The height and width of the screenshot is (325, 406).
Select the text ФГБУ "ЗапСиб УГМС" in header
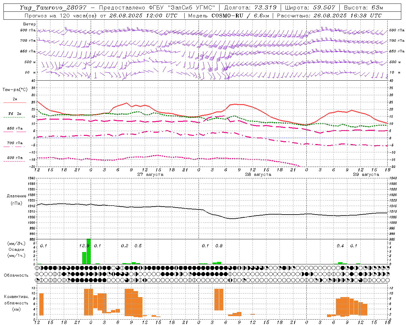[182, 8]
